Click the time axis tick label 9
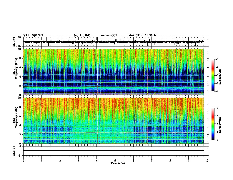Screen dimensions: 233x180 point(188,161)
